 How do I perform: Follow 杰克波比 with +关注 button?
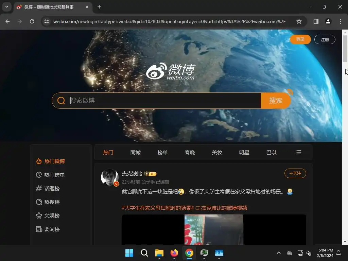coord(295,173)
